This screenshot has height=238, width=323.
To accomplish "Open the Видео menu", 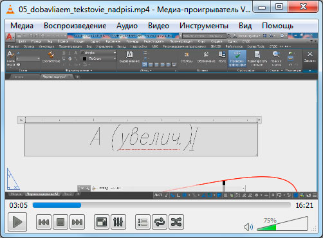I will pos(158,26).
